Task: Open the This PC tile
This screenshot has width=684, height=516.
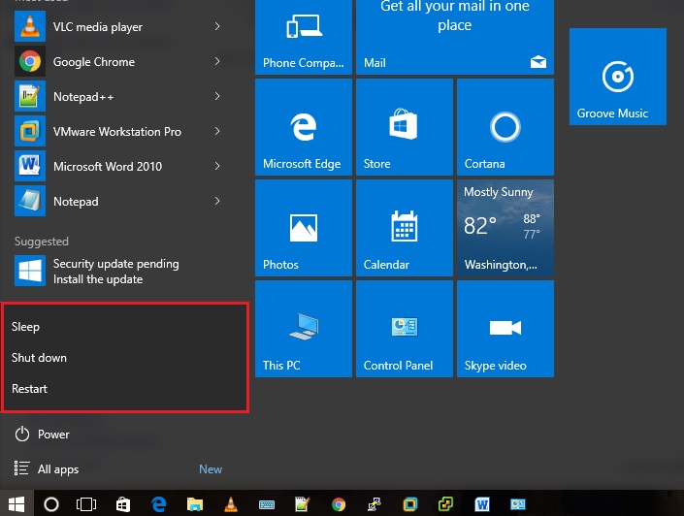Action: 304,329
